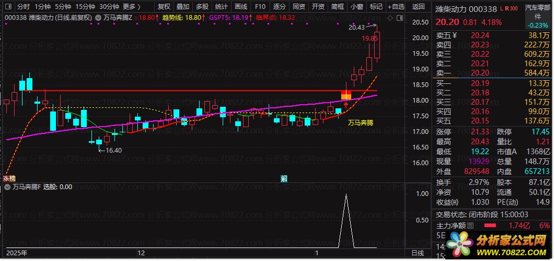Expand the 万马奔腾Z indicator dropdown arrow
The height and width of the screenshot is (261, 555).
pos(99,17)
